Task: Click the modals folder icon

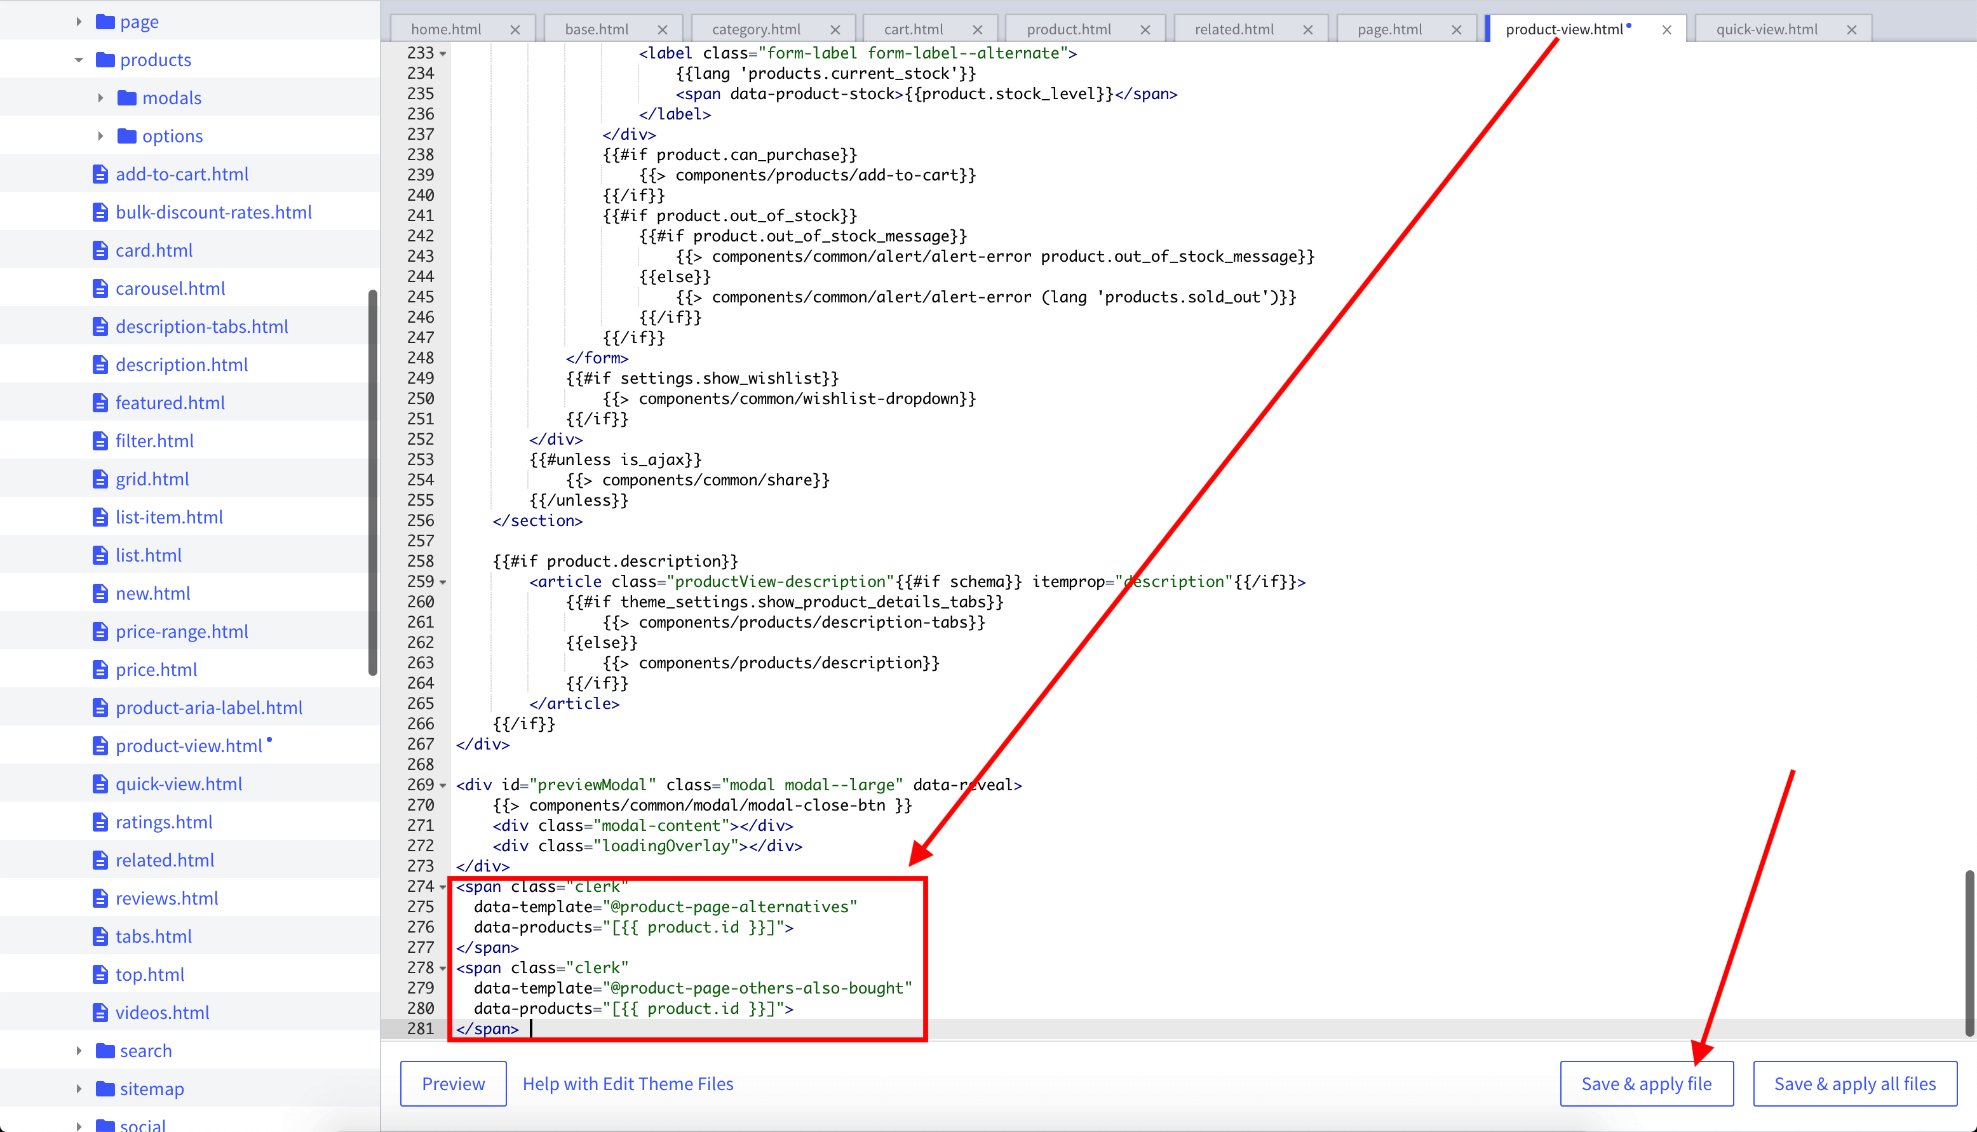Action: [x=126, y=98]
